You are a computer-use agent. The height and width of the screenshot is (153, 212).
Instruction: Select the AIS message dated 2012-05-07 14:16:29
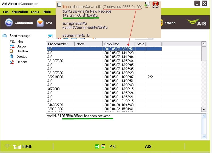[x=104, y=53]
